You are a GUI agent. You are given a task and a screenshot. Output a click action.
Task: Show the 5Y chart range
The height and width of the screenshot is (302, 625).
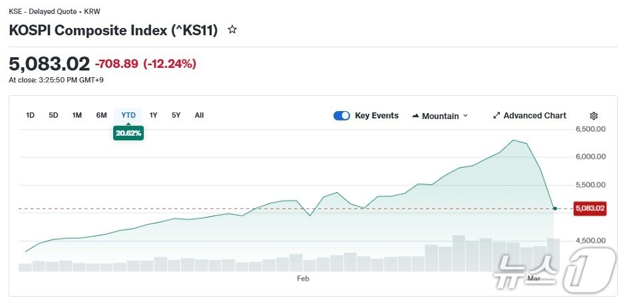(176, 115)
